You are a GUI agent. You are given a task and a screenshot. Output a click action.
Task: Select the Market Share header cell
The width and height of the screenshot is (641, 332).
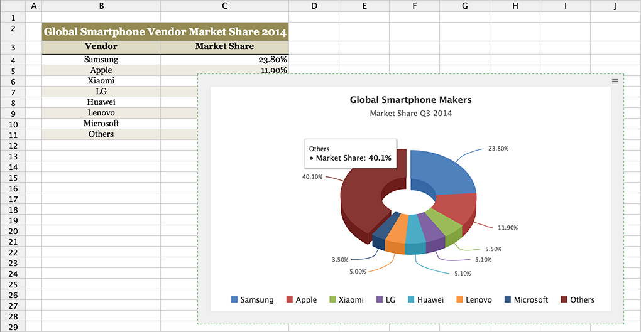pos(224,46)
